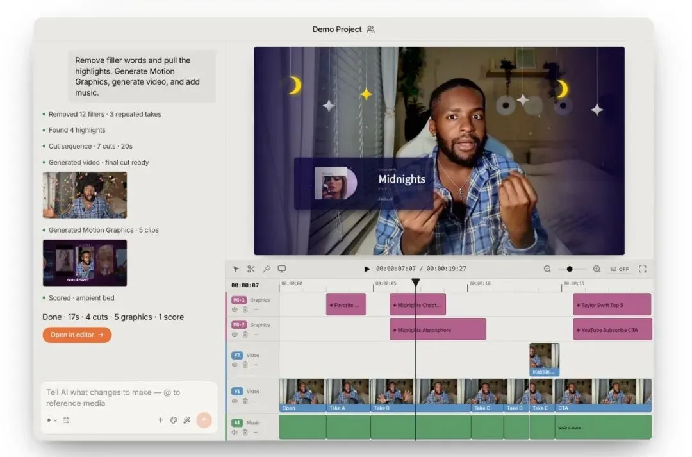
Task: Select the V2 track badge
Action: tap(237, 355)
